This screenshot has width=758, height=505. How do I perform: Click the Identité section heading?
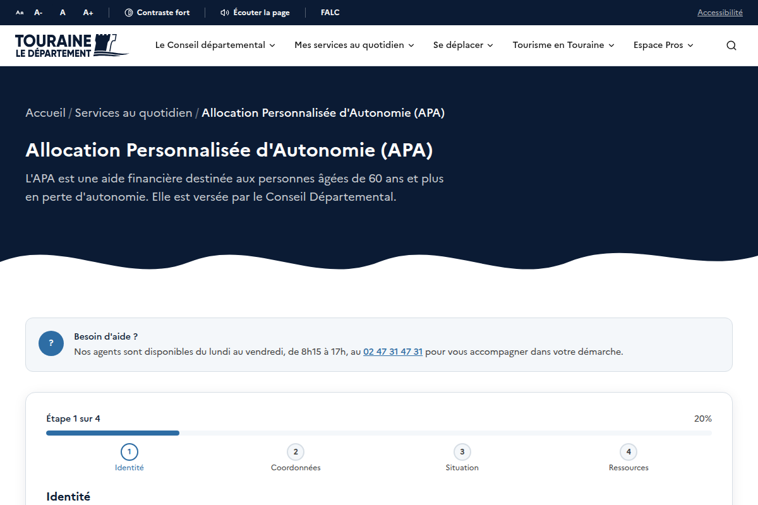pyautogui.click(x=68, y=497)
